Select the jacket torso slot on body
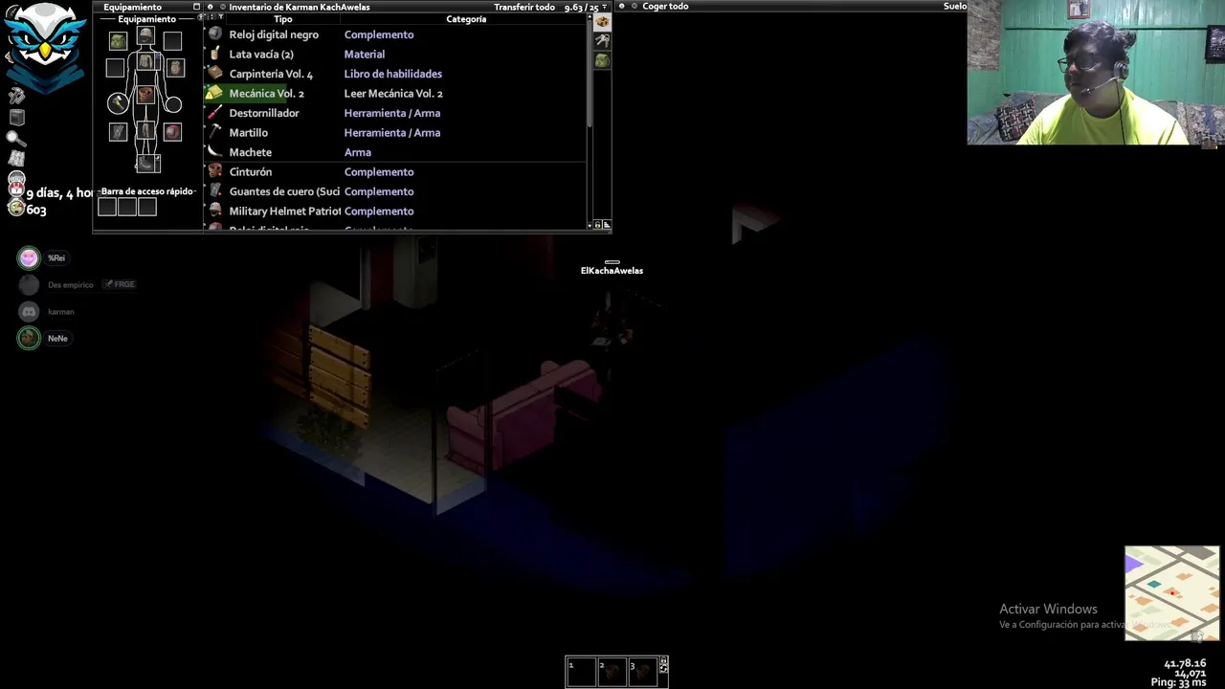 click(145, 61)
